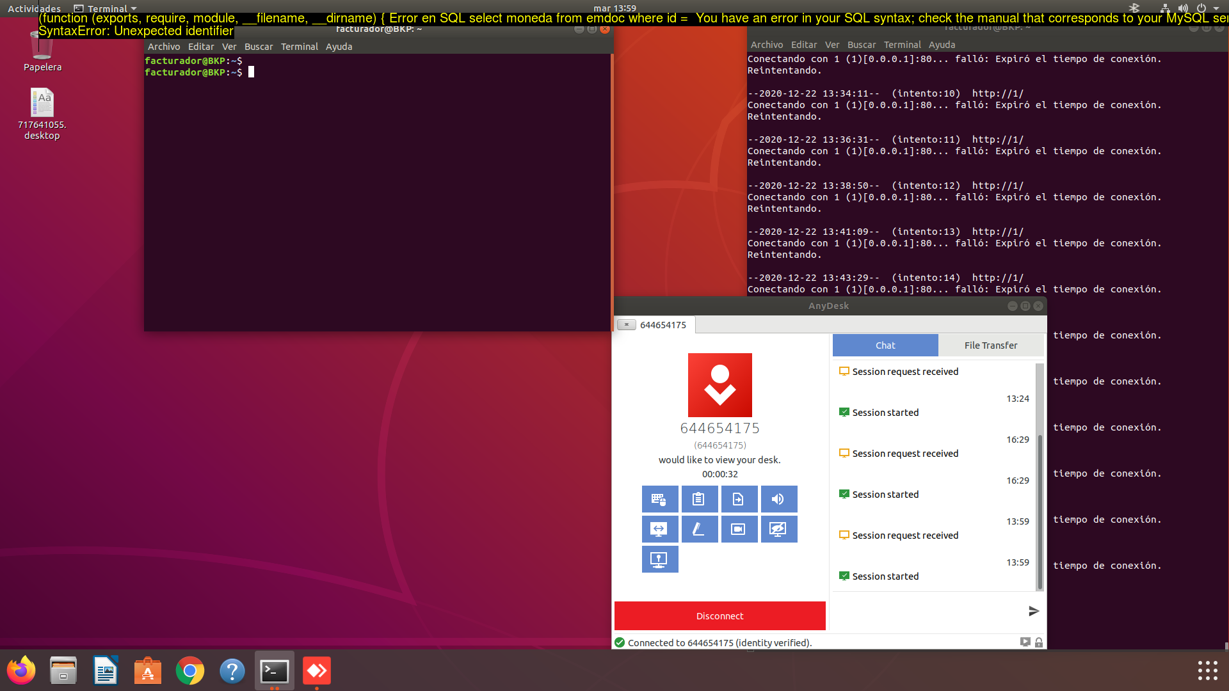This screenshot has width=1229, height=691.
Task: Switch to AnyDesk via the dock icon
Action: pyautogui.click(x=317, y=671)
